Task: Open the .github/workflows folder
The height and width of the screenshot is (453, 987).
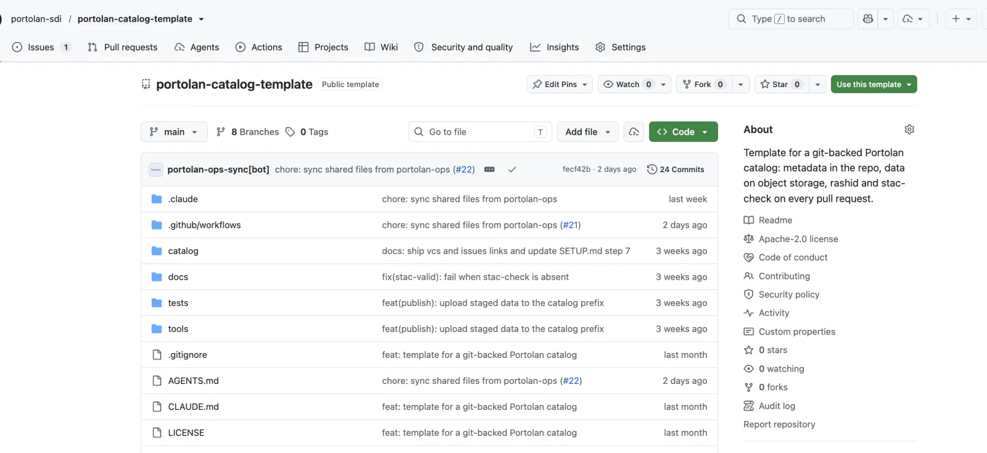Action: point(204,225)
